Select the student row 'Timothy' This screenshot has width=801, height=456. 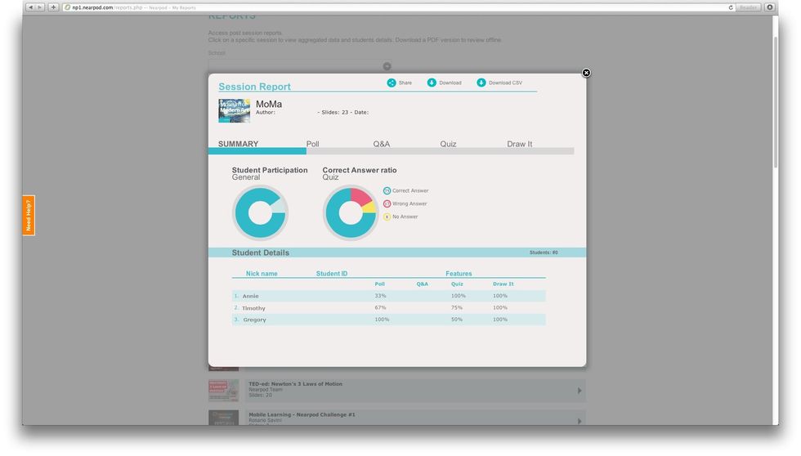click(389, 308)
